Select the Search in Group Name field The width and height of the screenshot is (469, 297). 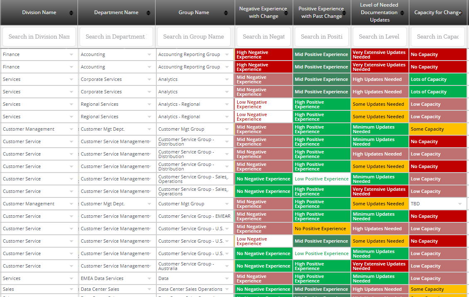tap(194, 37)
